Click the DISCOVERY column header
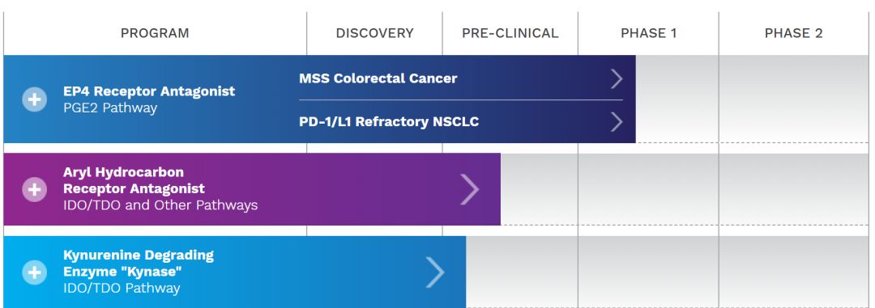 (374, 33)
